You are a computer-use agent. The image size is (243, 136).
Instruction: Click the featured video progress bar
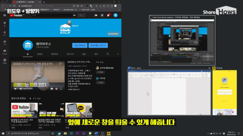click(x=38, y=87)
